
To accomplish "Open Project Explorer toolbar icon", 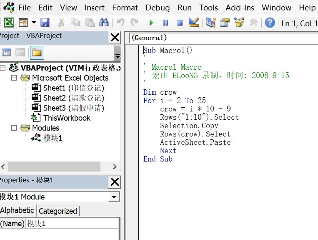I will pos(211,23).
